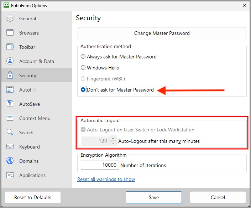Open the Browsers settings section

(37, 33)
